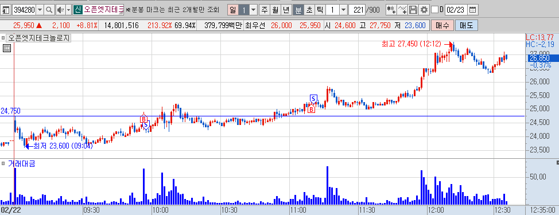Viewport: 559px width, 215px height.
Task: Click the 213.92% volume ratio value
Action: tap(160, 26)
